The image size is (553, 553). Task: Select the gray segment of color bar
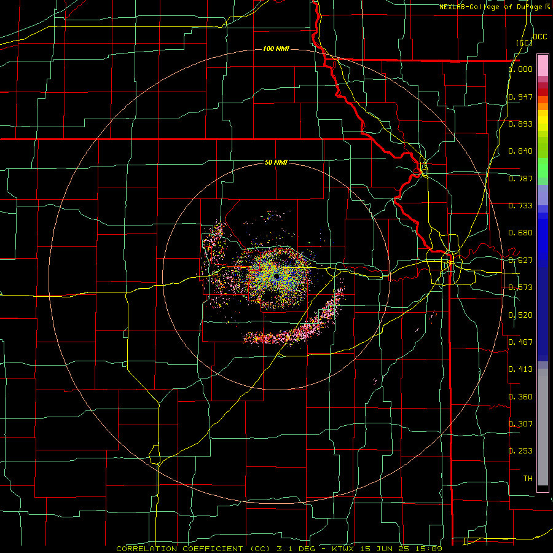click(543, 427)
